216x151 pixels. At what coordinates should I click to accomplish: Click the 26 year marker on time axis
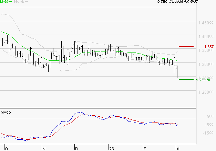112,149
